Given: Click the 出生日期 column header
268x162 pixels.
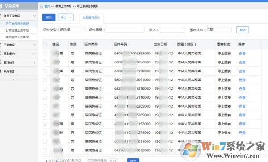Looking at the screenshot, I should 160,44.
